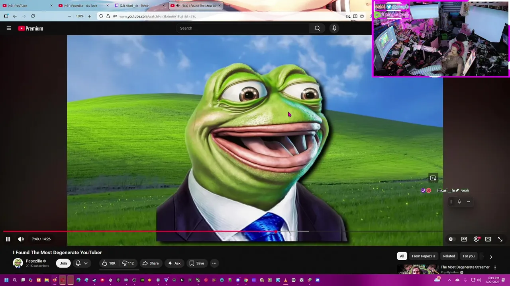
Task: Select the Related chip
Action: tap(449, 256)
